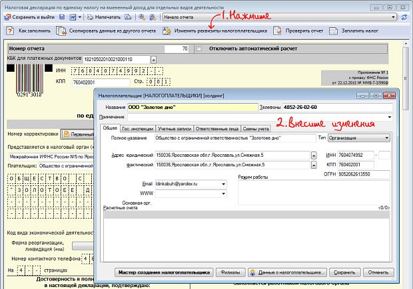
Task: Click the Сохранить button in the dialog
Action: pos(344,272)
